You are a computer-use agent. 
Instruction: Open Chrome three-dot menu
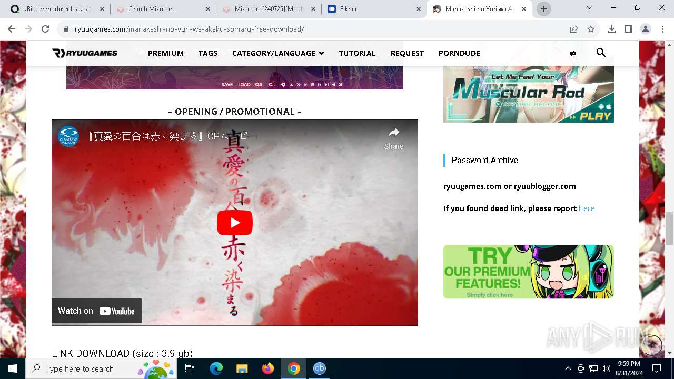pos(662,29)
